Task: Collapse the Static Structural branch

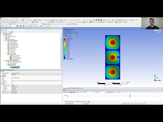Action: click(4, 40)
